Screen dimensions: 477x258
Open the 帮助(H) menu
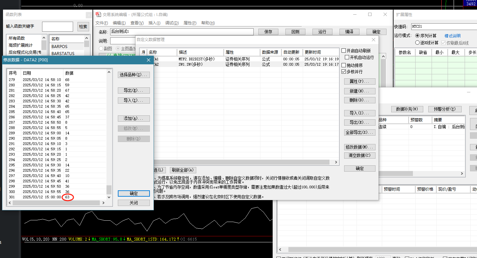click(208, 23)
